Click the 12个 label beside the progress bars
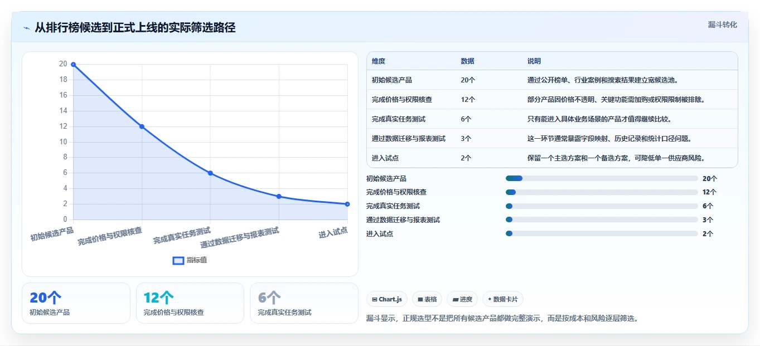The width and height of the screenshot is (760, 346). coord(710,192)
